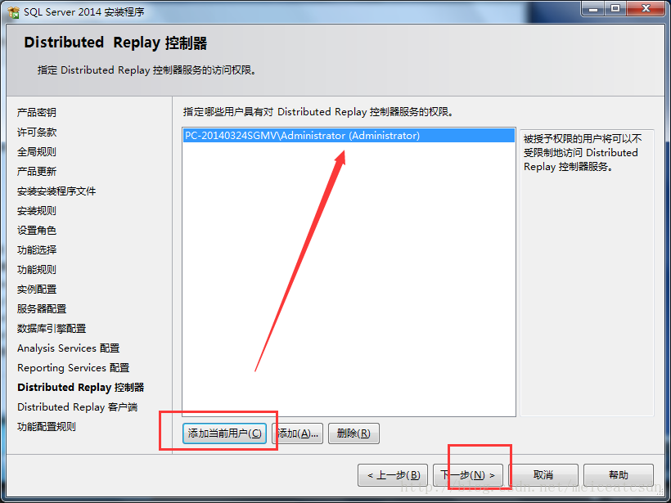Click 添加当前用户(C) button
Viewport: 671px width, 503px height.
point(225,433)
